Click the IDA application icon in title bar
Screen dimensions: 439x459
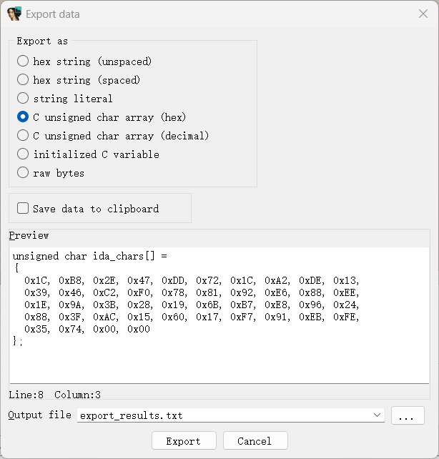pos(14,14)
